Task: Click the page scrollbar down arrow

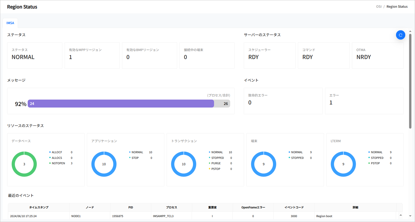Action: (410, 216)
